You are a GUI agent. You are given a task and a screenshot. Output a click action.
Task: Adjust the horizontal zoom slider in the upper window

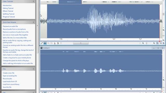147,43
